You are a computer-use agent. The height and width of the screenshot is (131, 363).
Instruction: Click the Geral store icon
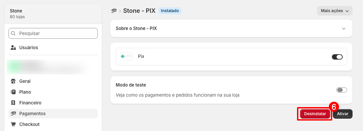13,81
